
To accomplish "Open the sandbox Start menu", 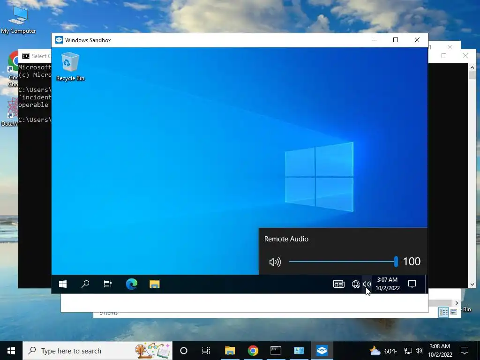I will click(x=63, y=284).
